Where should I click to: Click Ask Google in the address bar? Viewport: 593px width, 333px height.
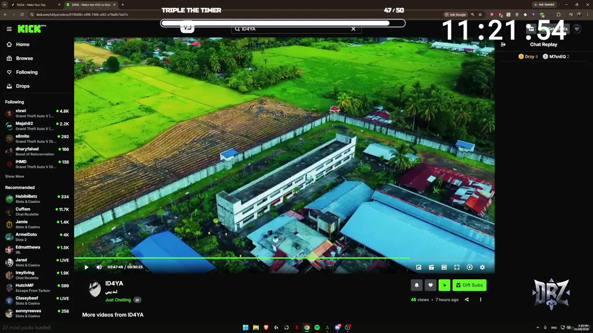click(x=455, y=14)
